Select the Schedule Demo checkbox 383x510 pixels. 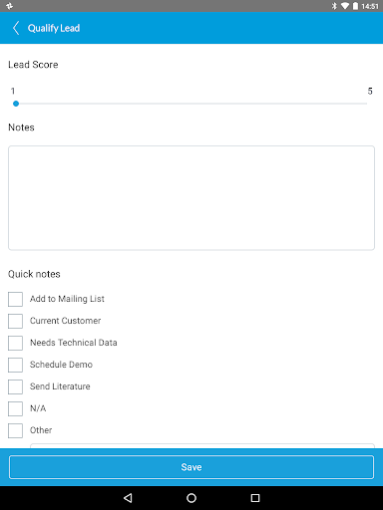point(15,365)
